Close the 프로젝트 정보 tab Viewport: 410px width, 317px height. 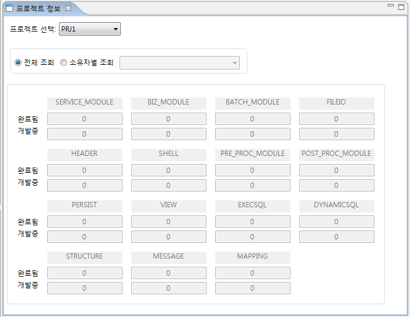point(68,8)
